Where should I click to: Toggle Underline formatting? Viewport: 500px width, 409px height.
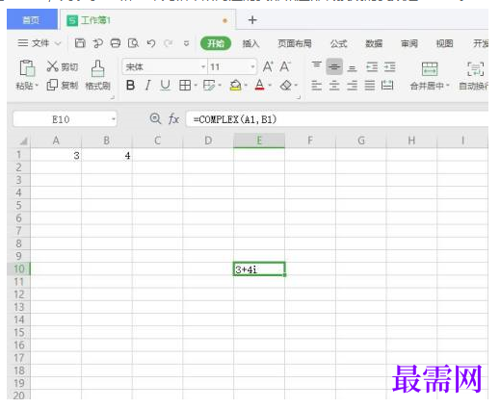tap(165, 86)
